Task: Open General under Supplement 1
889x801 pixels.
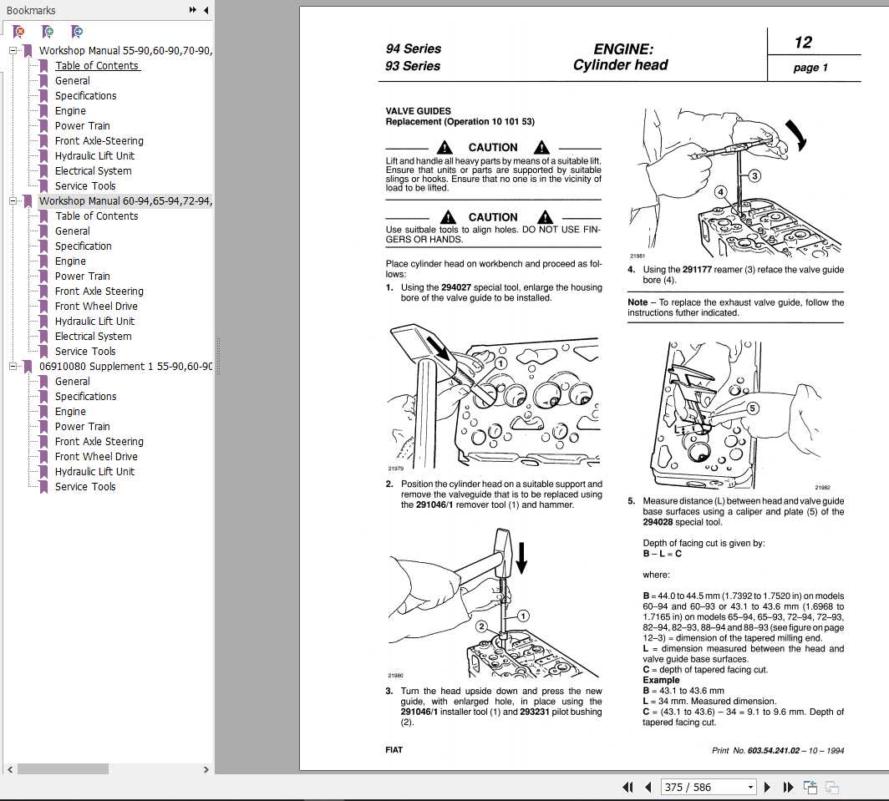Action: click(x=72, y=382)
